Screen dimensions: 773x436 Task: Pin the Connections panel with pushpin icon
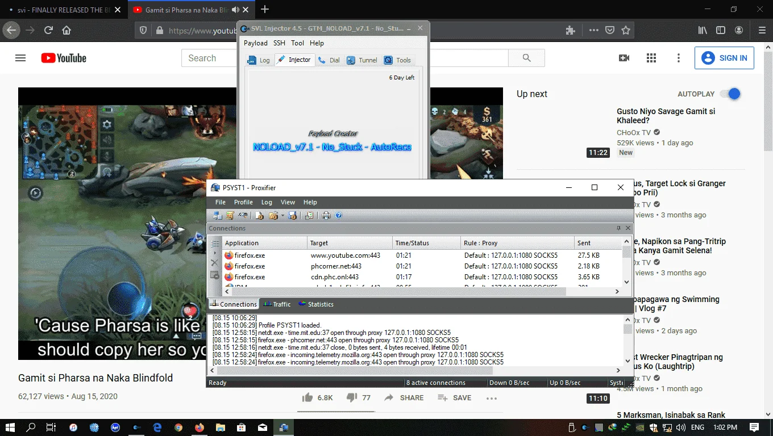[619, 228]
